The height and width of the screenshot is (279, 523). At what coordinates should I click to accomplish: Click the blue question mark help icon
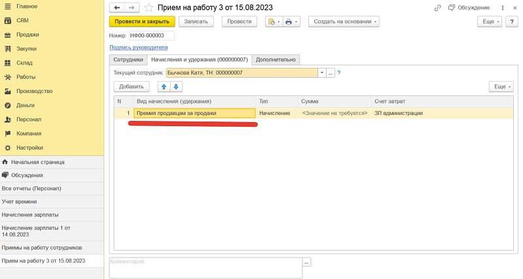click(x=339, y=73)
